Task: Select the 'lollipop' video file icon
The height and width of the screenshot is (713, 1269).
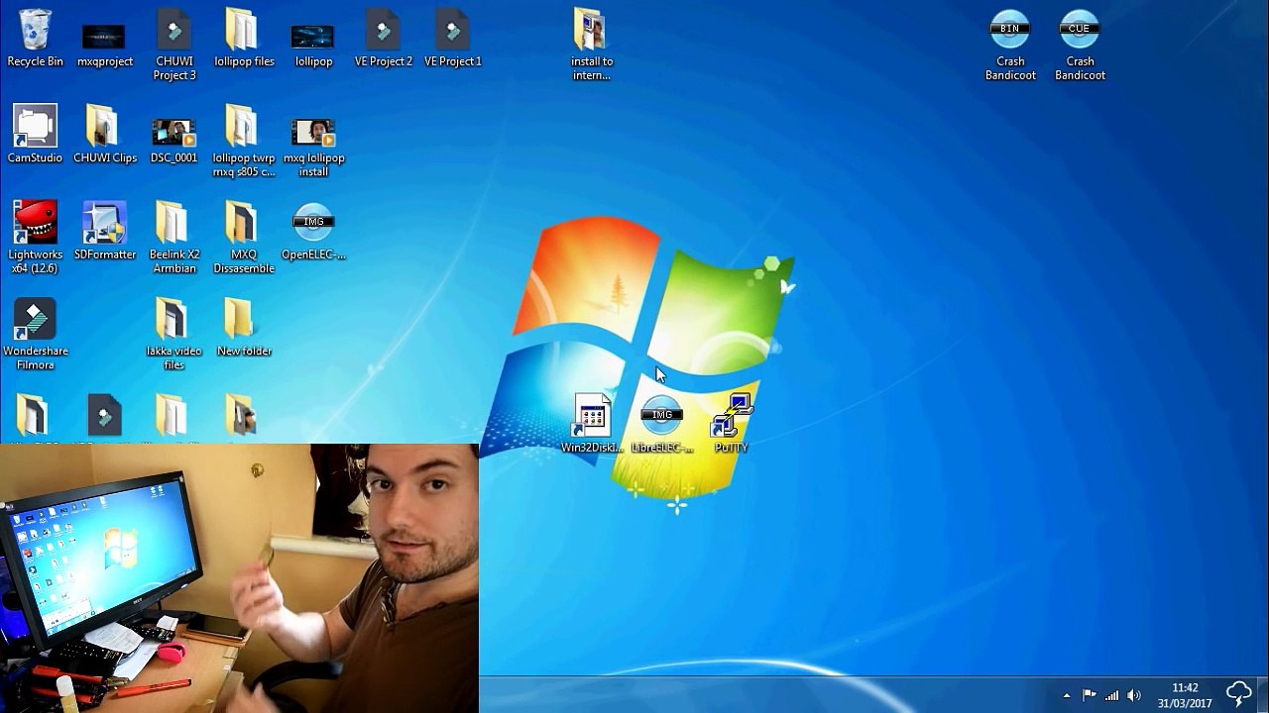Action: pos(313,45)
